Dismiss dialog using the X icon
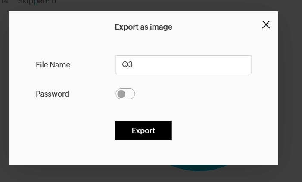302x182 pixels. click(266, 24)
